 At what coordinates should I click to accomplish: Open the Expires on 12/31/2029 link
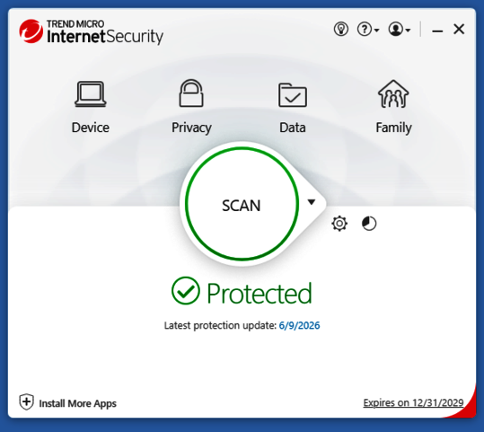[x=413, y=402]
